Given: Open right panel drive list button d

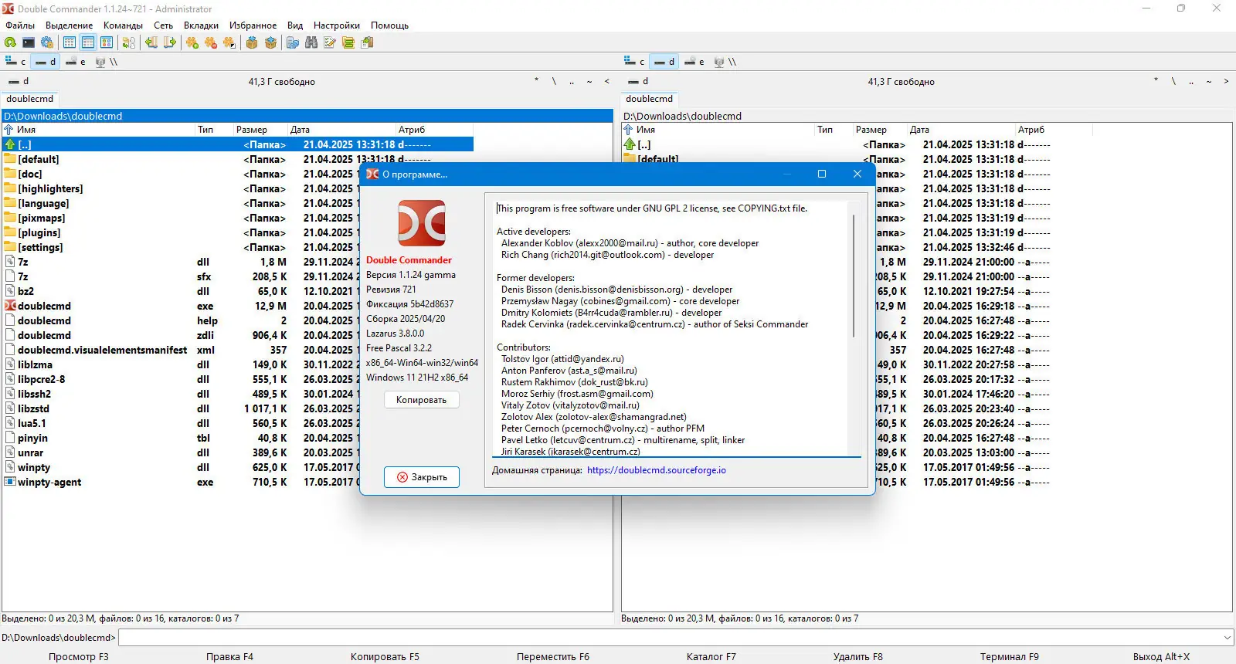Looking at the screenshot, I should 638,81.
